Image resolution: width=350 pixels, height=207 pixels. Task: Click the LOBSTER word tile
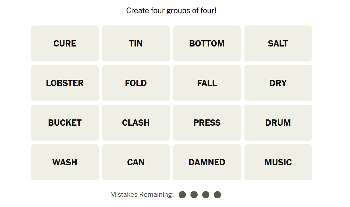[65, 83]
